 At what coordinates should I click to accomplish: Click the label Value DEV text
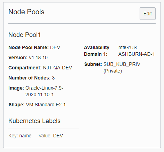58,136
